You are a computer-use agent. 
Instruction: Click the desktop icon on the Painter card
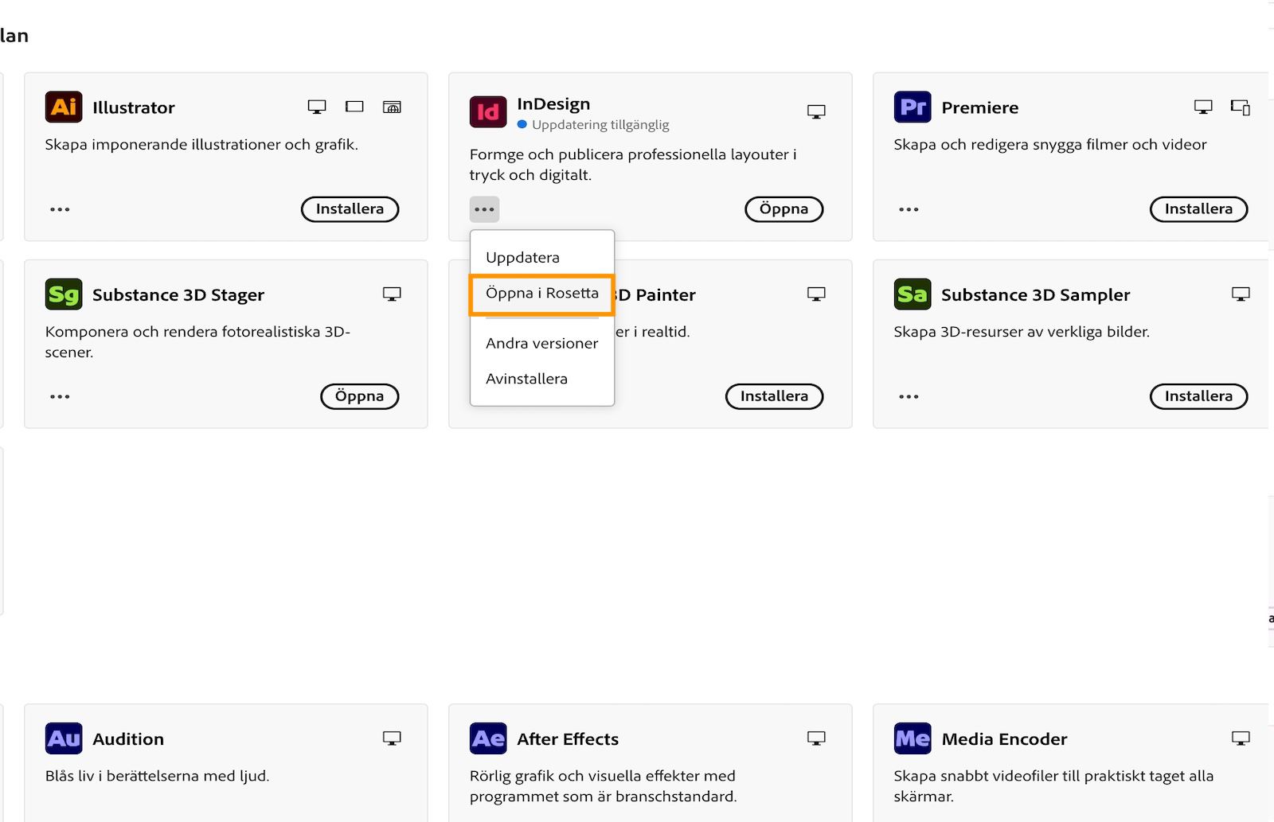click(816, 294)
